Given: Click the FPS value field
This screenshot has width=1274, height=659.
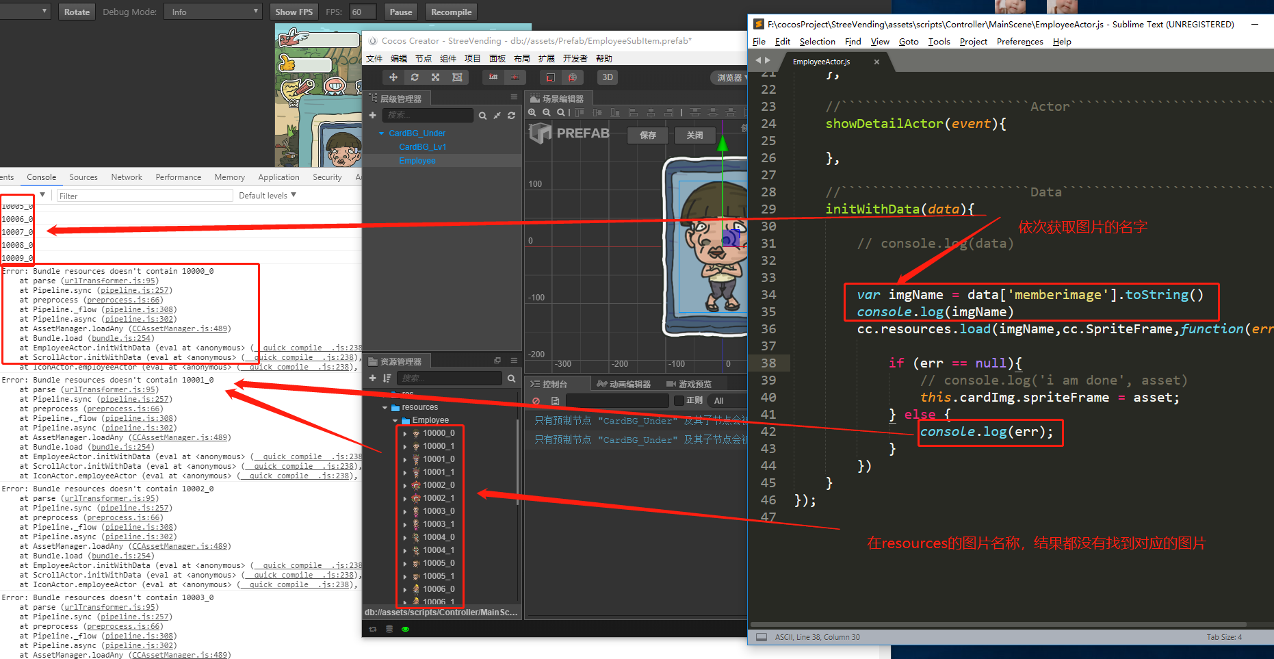Looking at the screenshot, I should click(363, 12).
